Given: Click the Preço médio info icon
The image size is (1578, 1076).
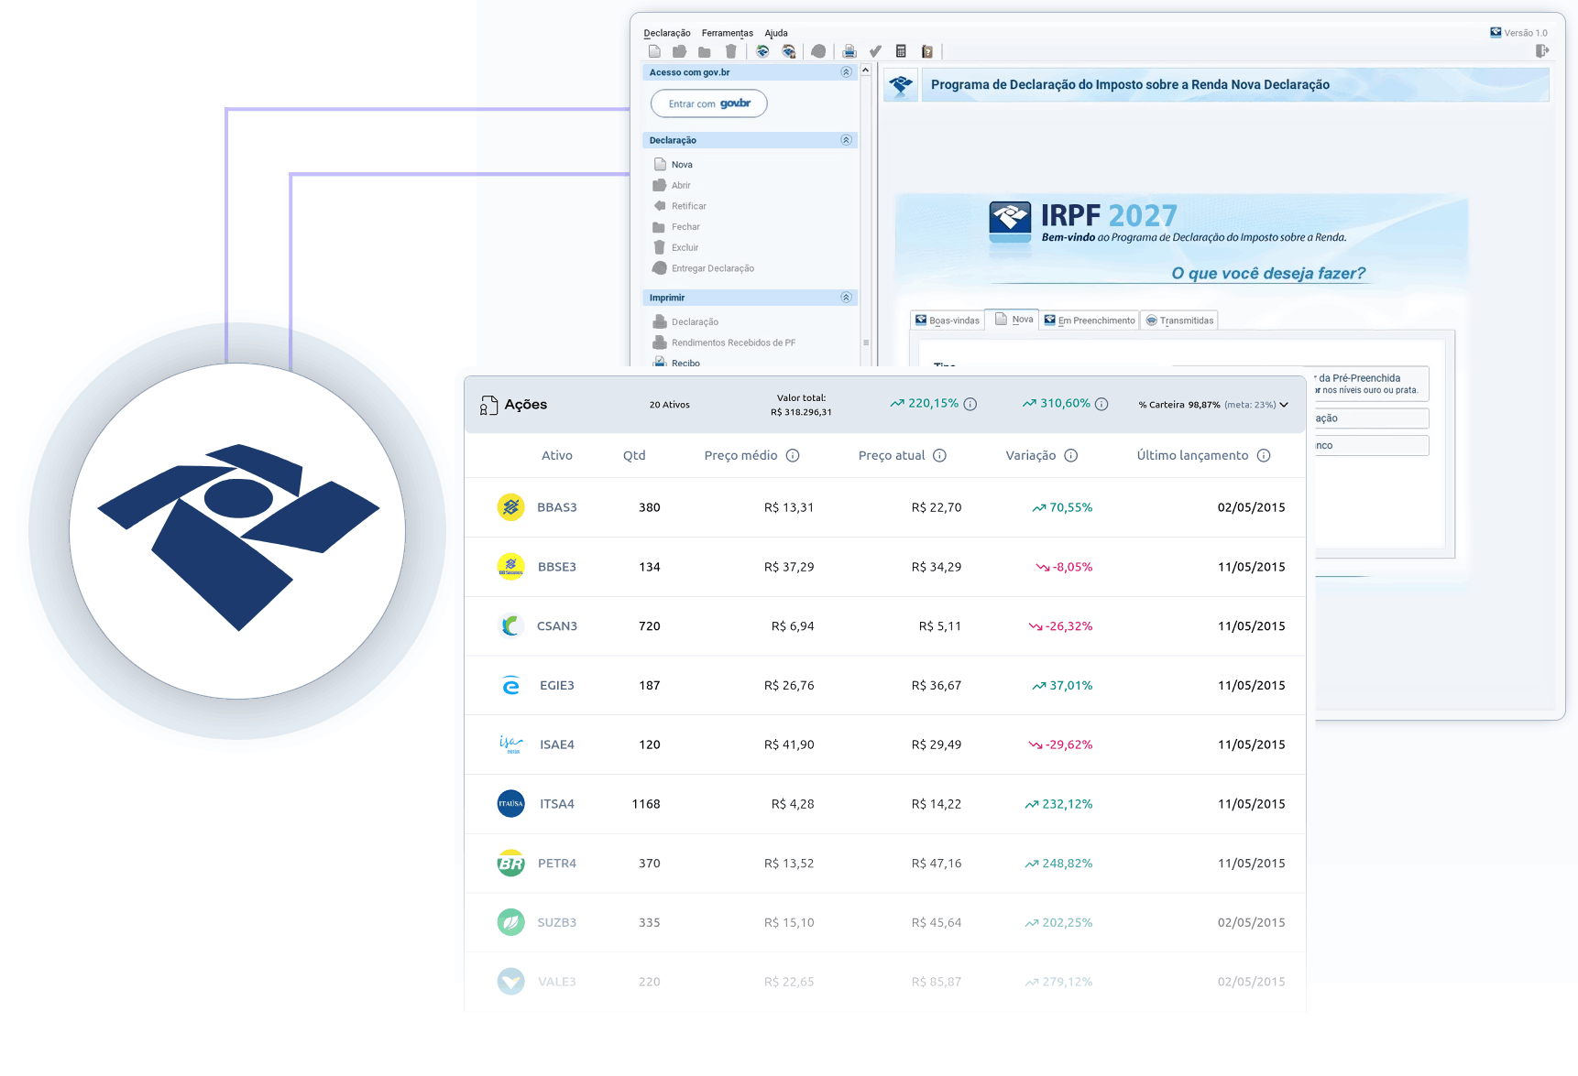Looking at the screenshot, I should (x=793, y=455).
